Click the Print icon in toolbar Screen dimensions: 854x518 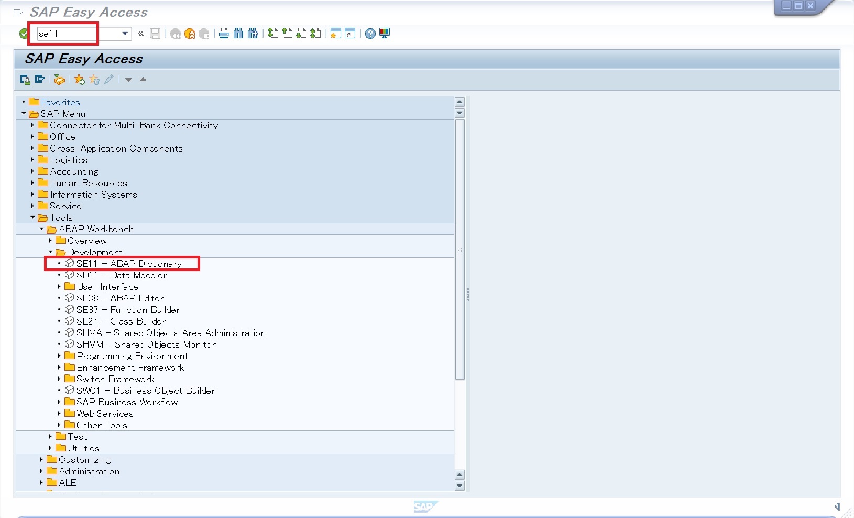[x=224, y=34]
